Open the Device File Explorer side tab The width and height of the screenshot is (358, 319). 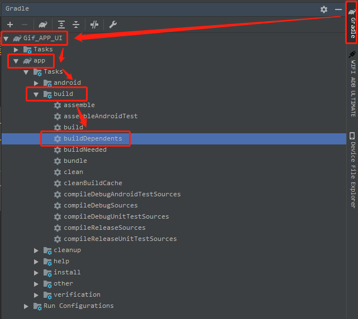(x=352, y=170)
